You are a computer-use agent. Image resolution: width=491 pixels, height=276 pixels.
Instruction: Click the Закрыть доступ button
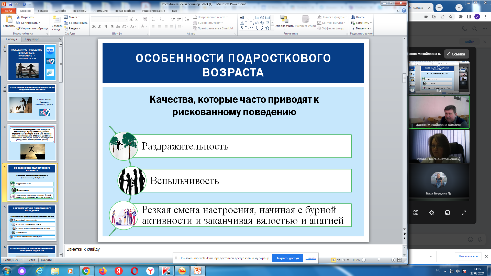coord(287,258)
